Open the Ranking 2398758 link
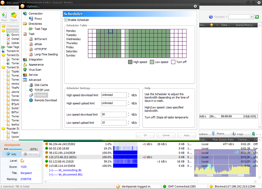The image size is (262, 189). point(26,179)
